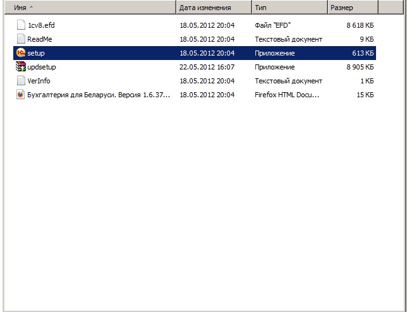Click the VerInfo text document icon
The image size is (407, 312).
[x=20, y=81]
